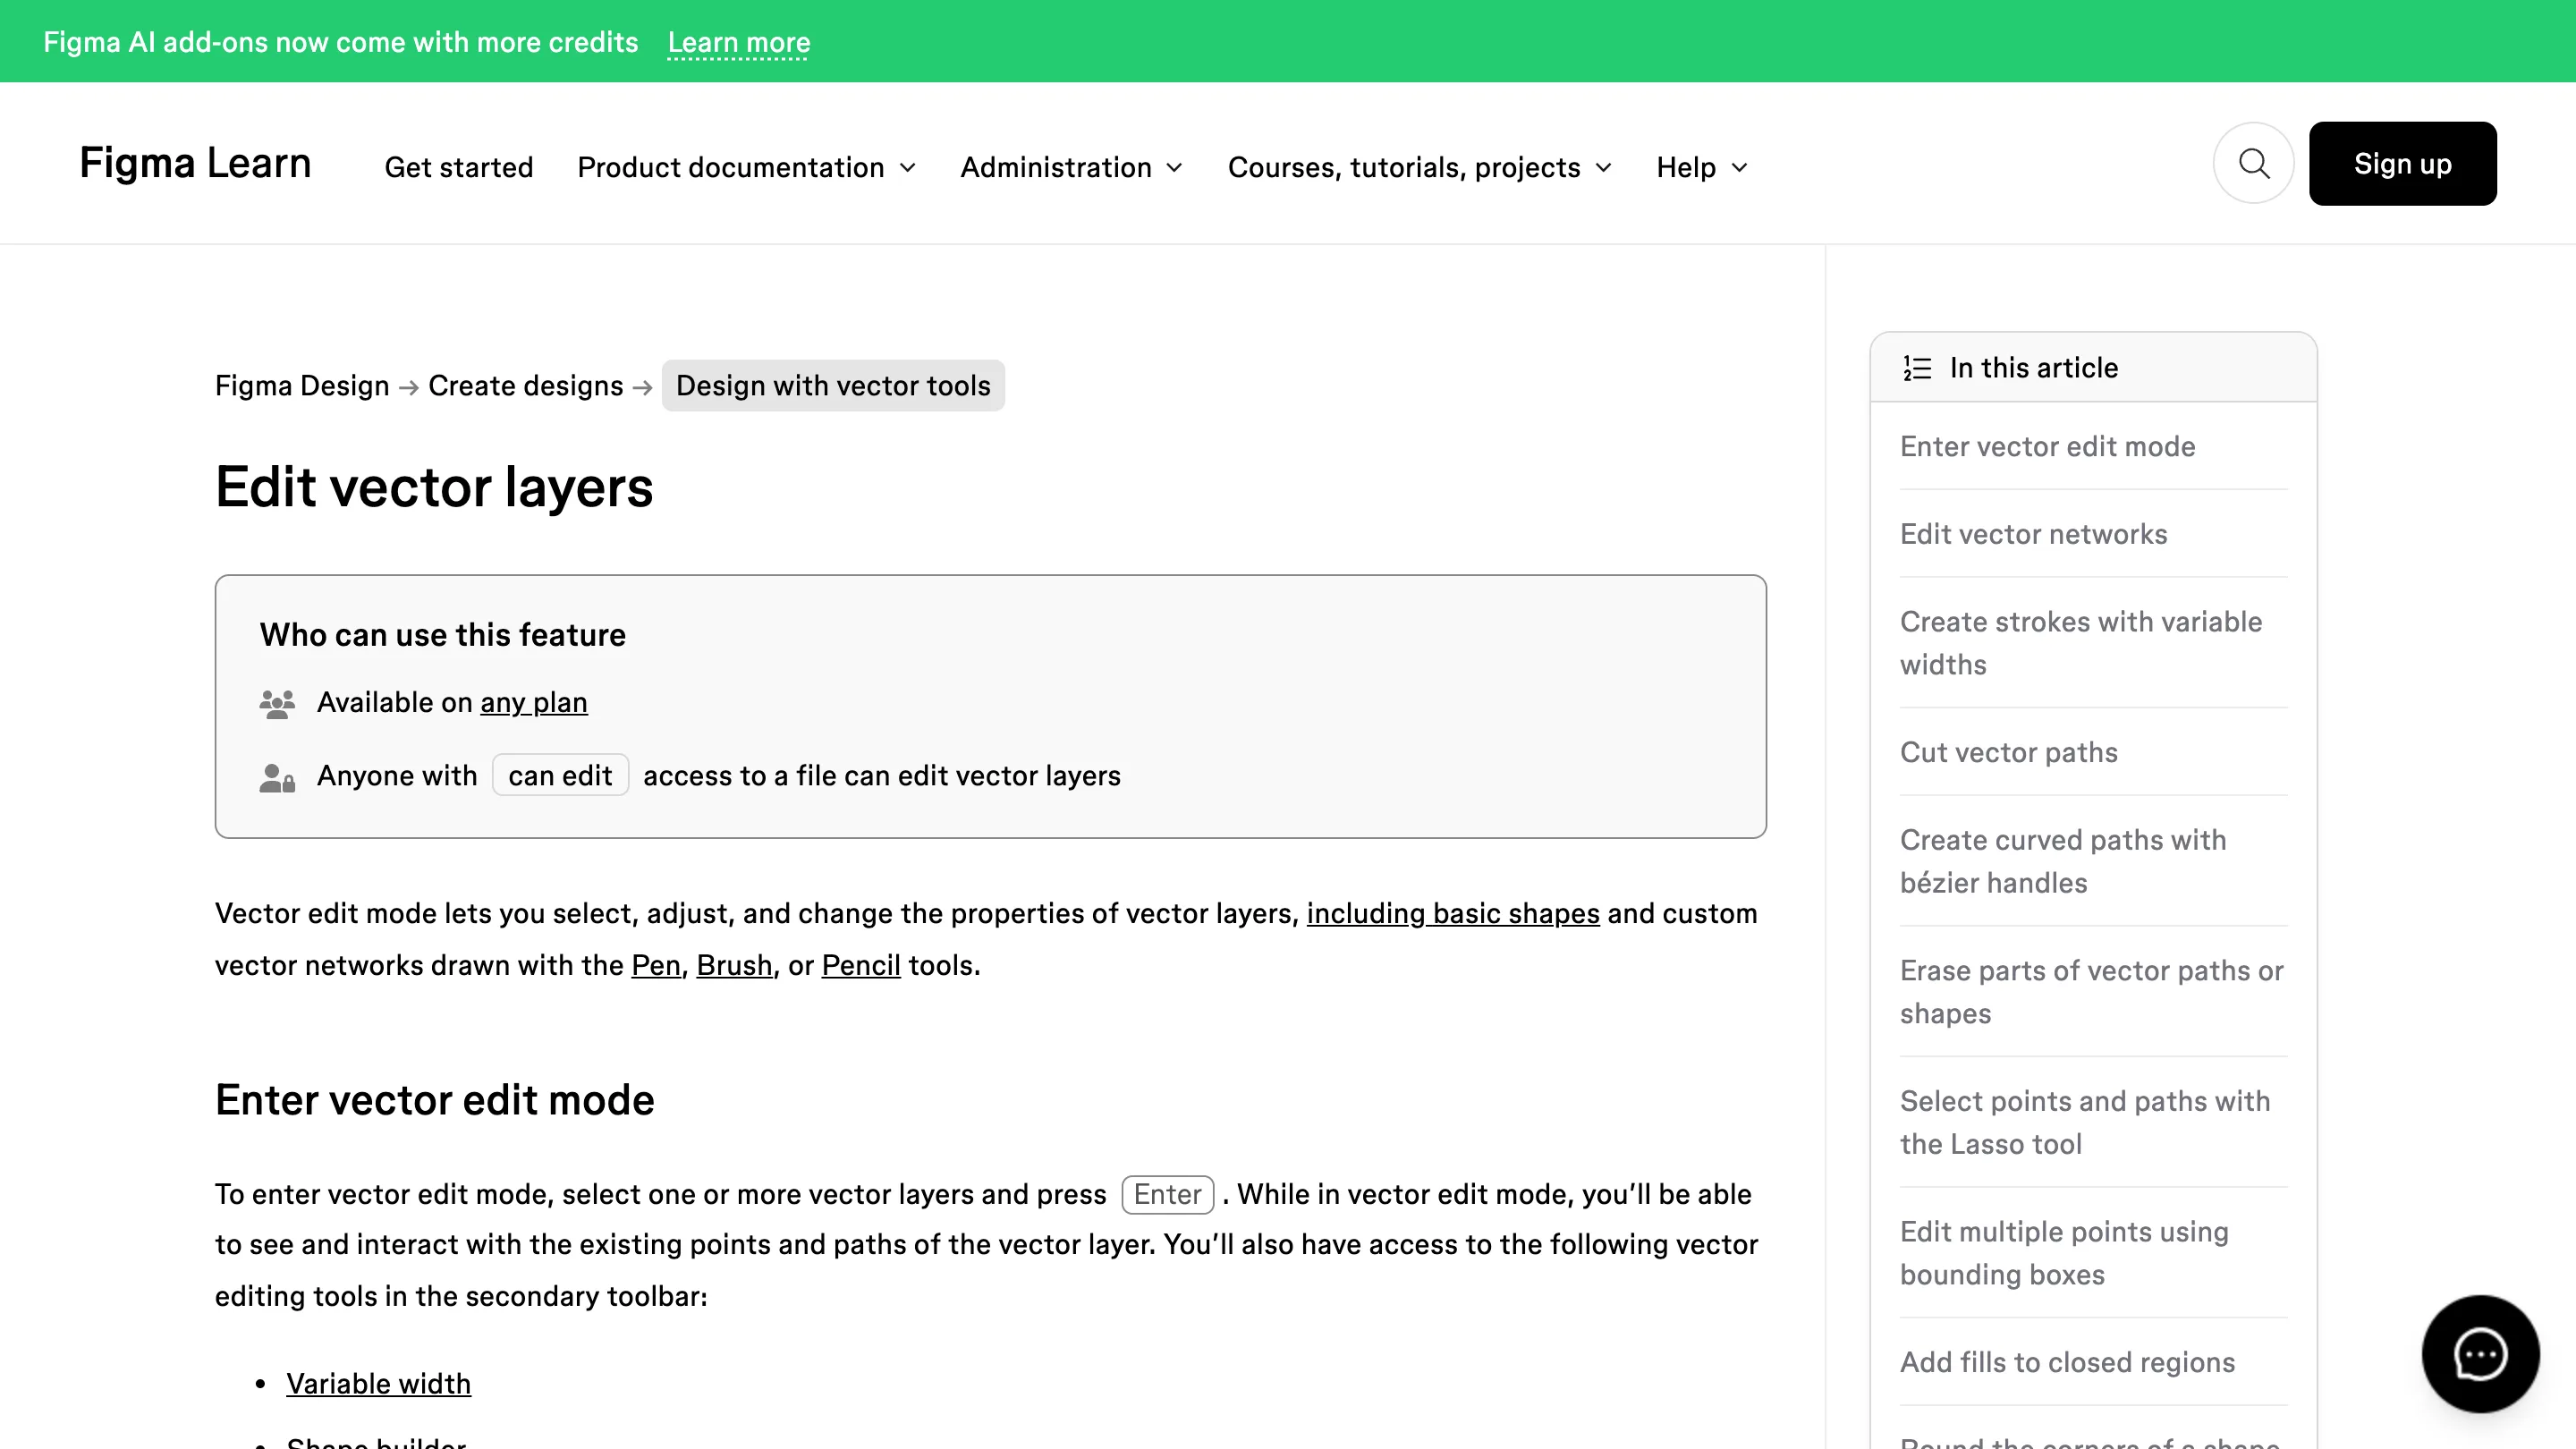Jump to Cut vector paths section
This screenshot has width=2576, height=1449.
point(2008,752)
